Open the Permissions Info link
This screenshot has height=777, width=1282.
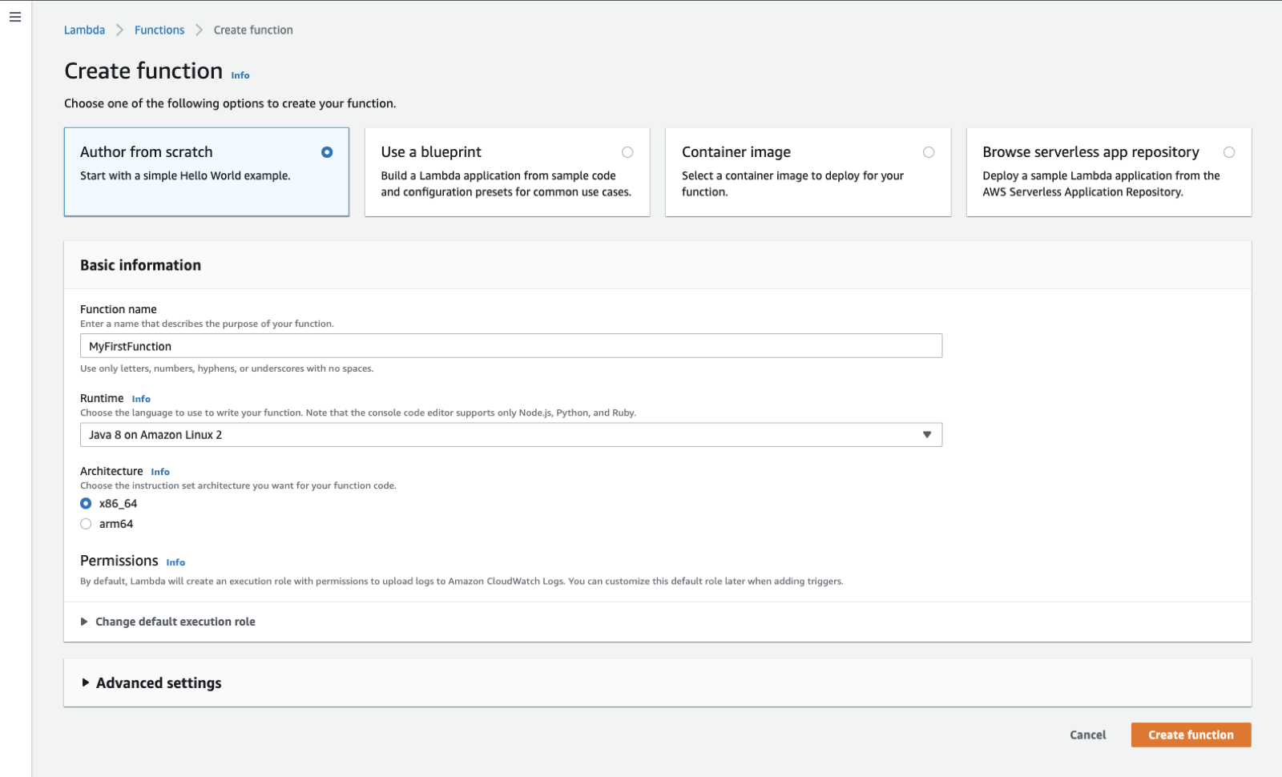[x=175, y=562]
